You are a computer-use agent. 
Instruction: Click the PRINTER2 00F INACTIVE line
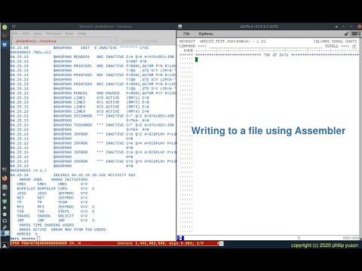93,75
